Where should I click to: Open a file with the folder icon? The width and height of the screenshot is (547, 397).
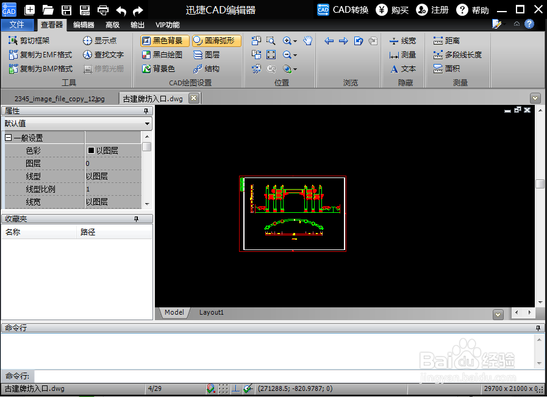48,10
